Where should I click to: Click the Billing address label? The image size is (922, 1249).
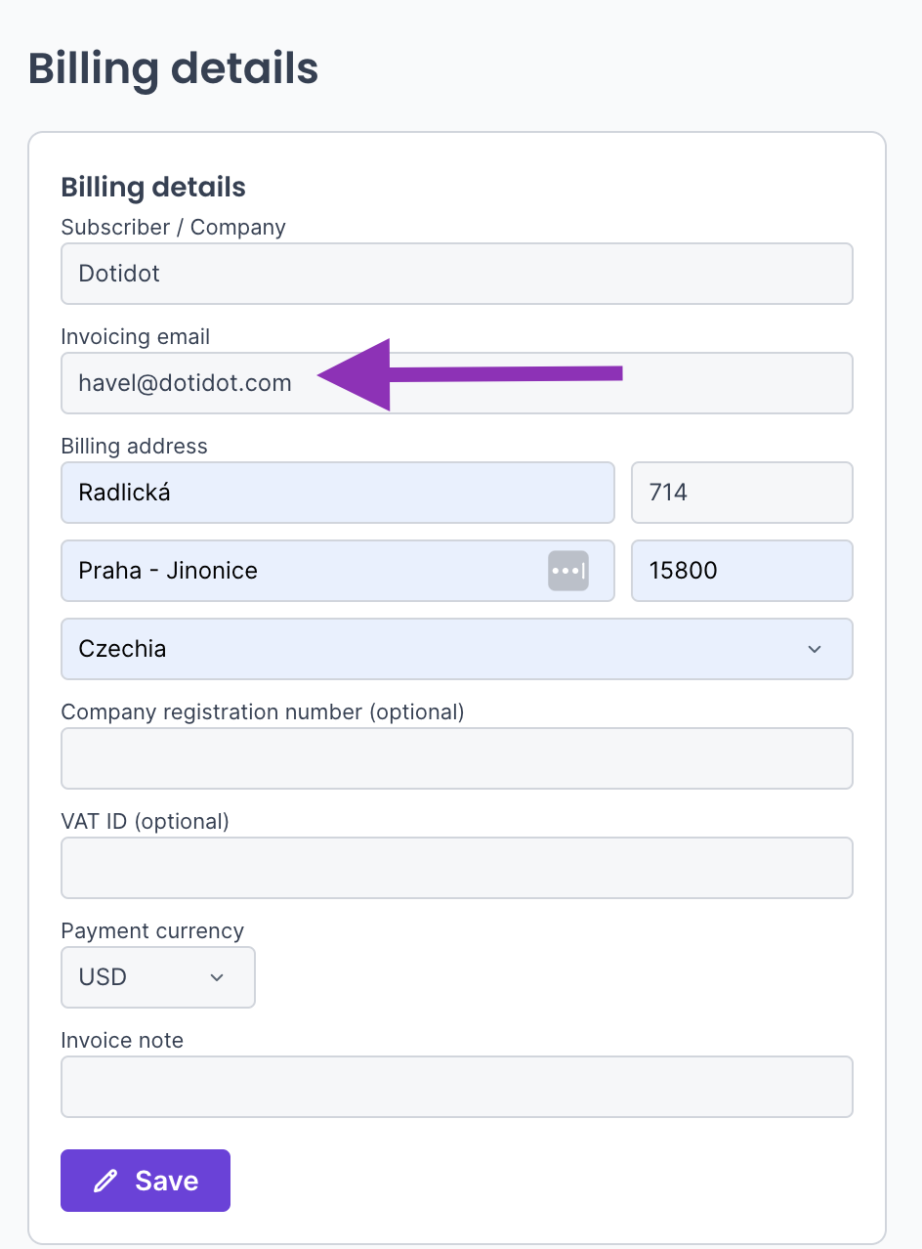(x=135, y=446)
